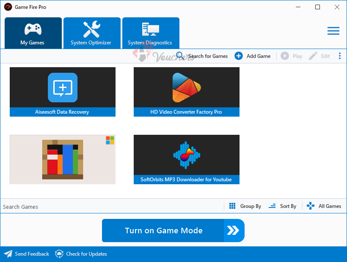Open System Diagnostics panel
The image size is (347, 262).
pos(151,33)
